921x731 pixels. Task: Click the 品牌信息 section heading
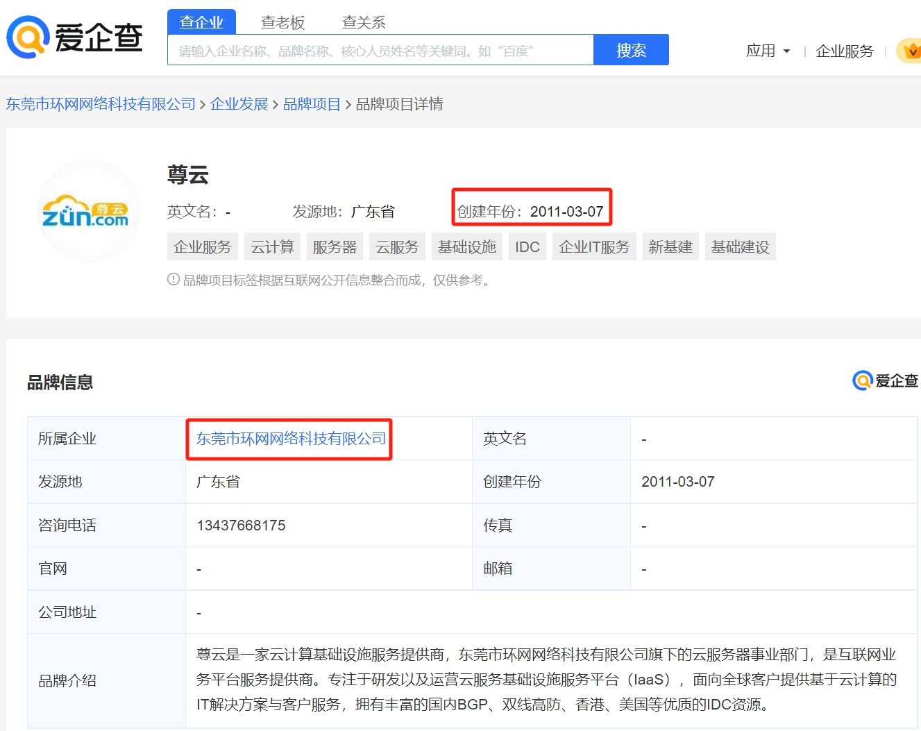pos(60,382)
